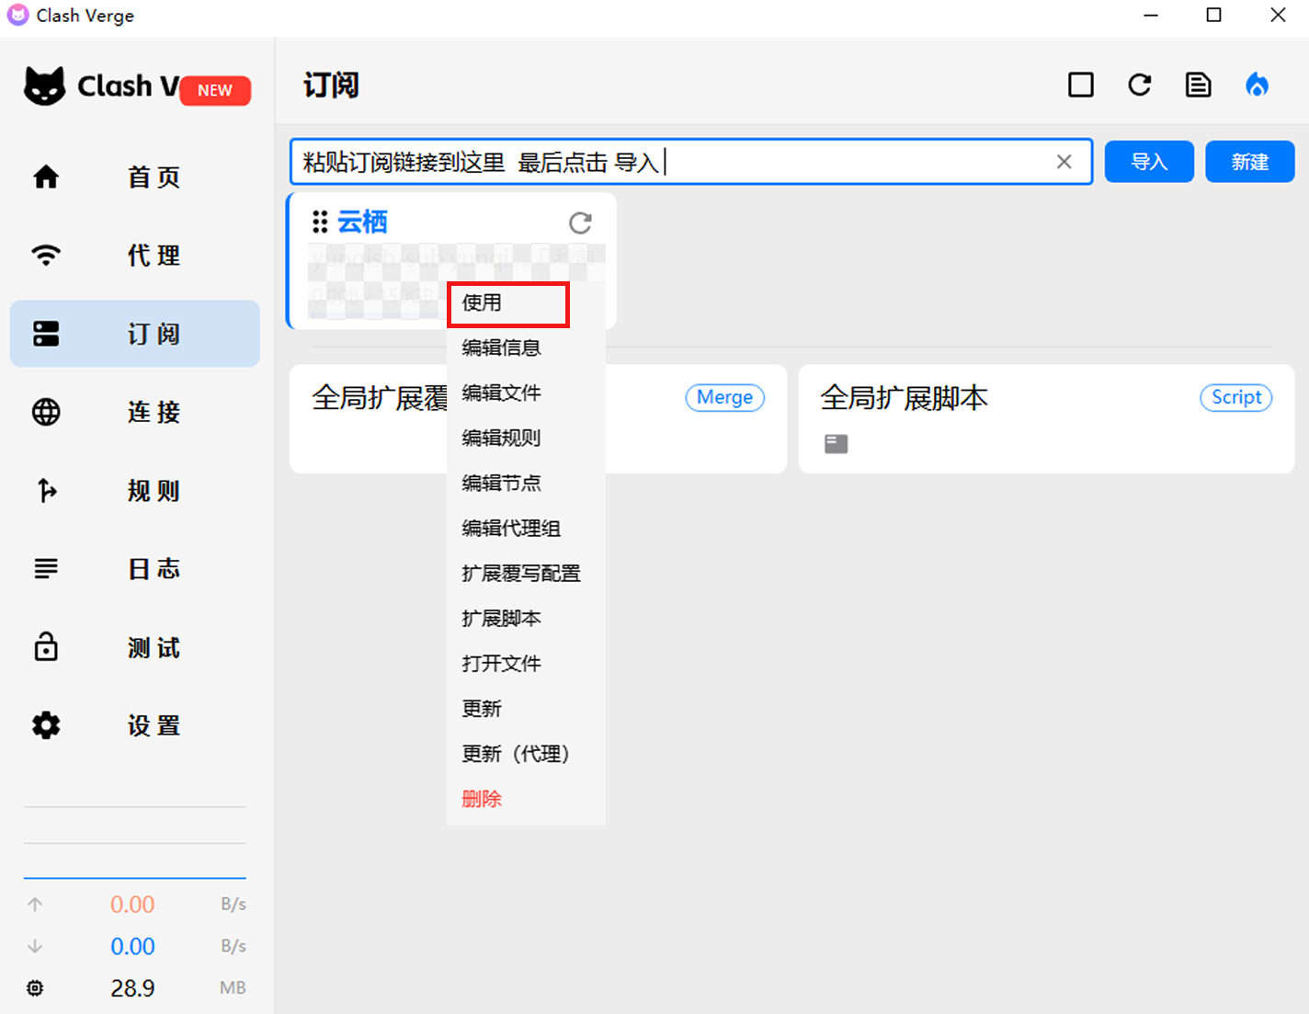Click the blue flame icon
Viewport: 1309px width, 1014px height.
(x=1257, y=85)
